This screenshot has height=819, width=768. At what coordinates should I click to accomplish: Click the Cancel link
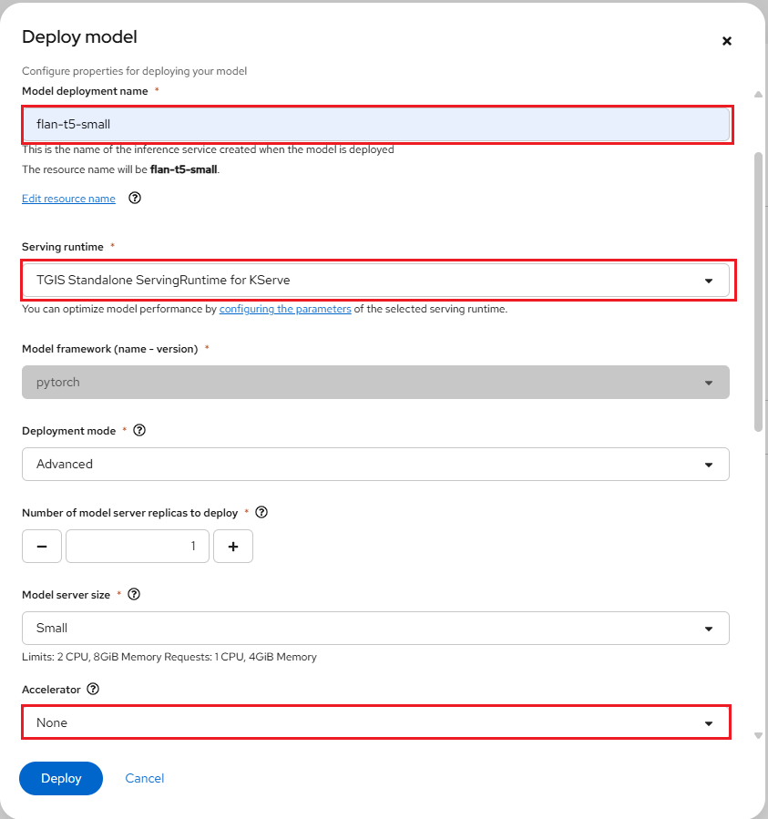(x=145, y=778)
